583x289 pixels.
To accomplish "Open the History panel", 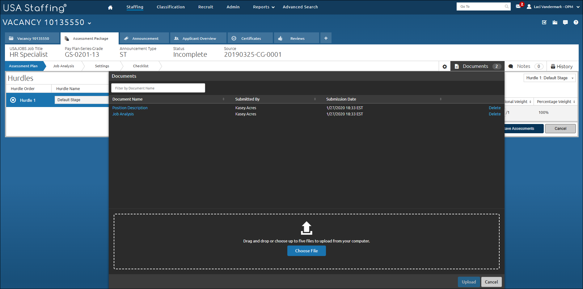I will click(562, 66).
